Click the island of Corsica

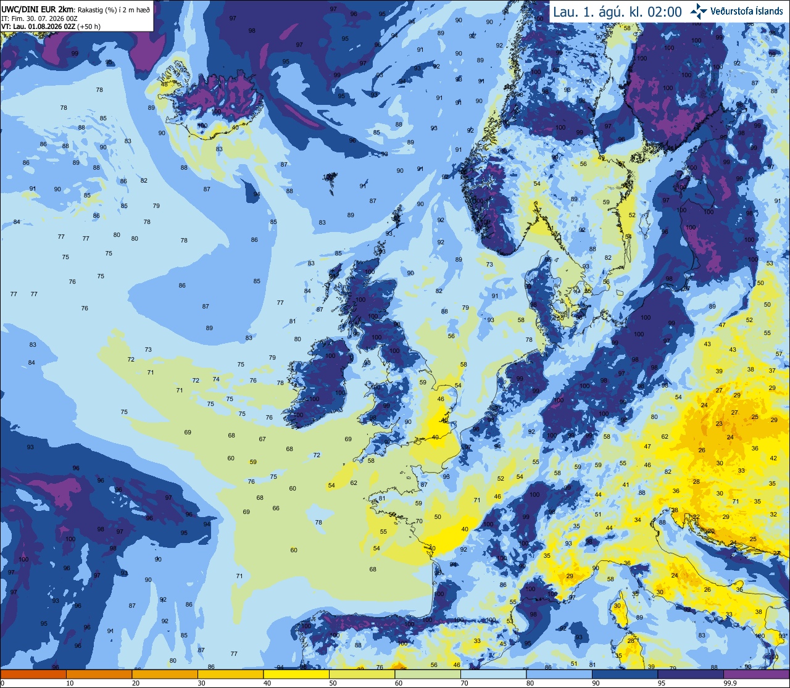pyautogui.click(x=619, y=611)
